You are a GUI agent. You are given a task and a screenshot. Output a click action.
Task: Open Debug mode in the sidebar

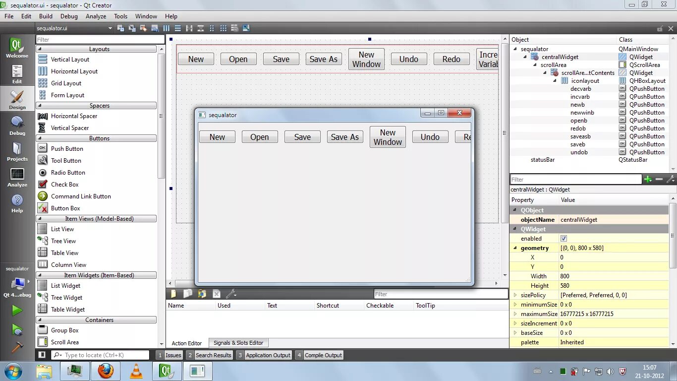[x=17, y=126]
